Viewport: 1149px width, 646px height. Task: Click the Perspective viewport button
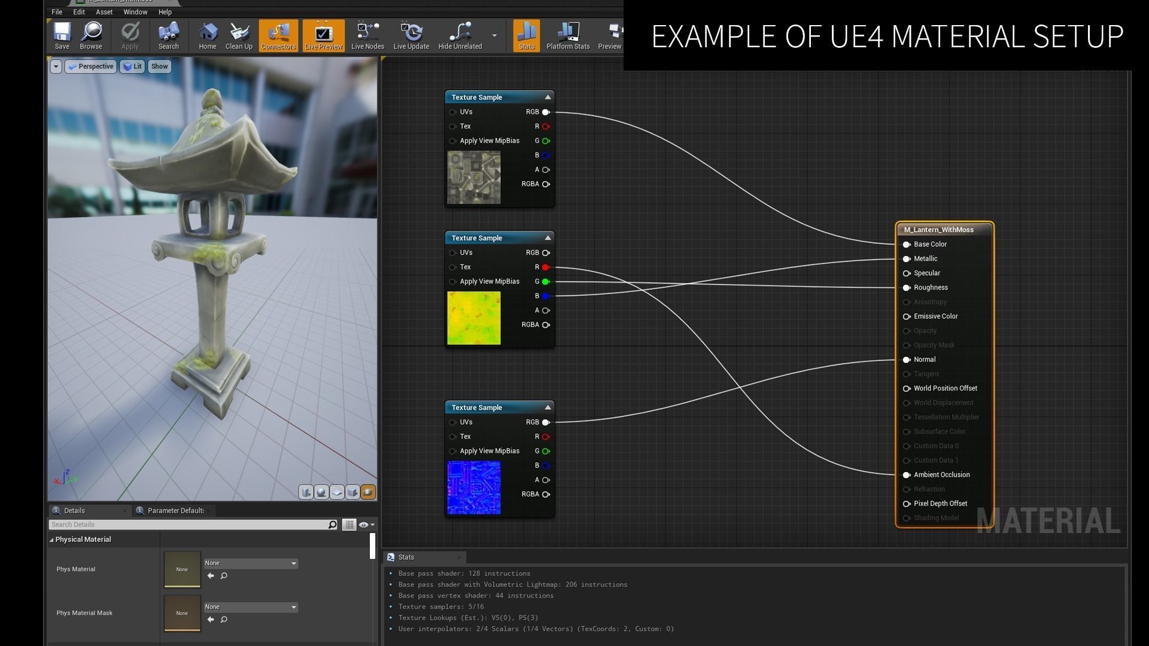click(90, 66)
